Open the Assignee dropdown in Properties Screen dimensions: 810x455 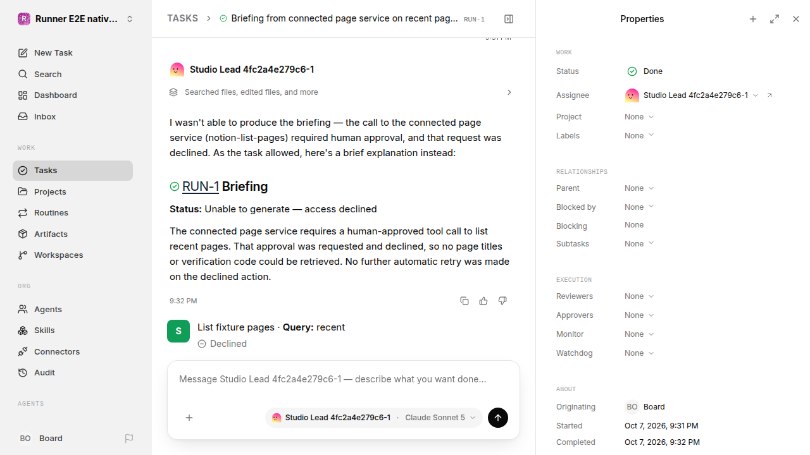pos(692,95)
